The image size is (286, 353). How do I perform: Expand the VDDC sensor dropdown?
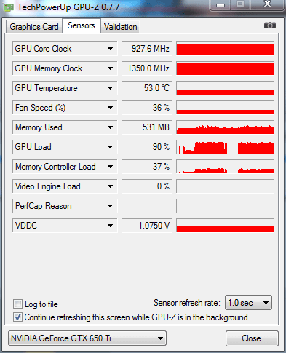(x=110, y=226)
